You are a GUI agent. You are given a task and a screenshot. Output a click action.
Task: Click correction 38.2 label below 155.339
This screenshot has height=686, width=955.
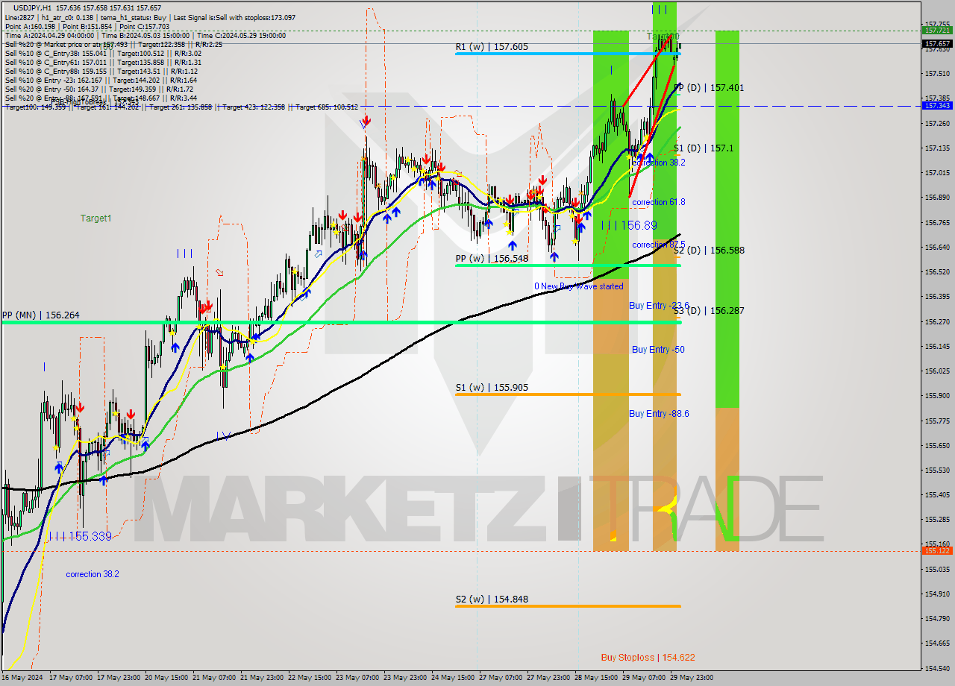click(93, 574)
